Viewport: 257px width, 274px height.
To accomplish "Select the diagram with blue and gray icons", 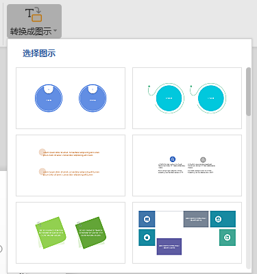I will click(187, 165).
